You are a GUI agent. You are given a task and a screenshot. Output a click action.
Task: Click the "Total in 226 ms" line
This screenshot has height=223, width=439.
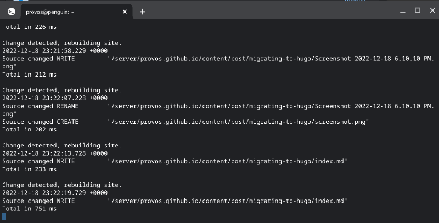[30, 27]
